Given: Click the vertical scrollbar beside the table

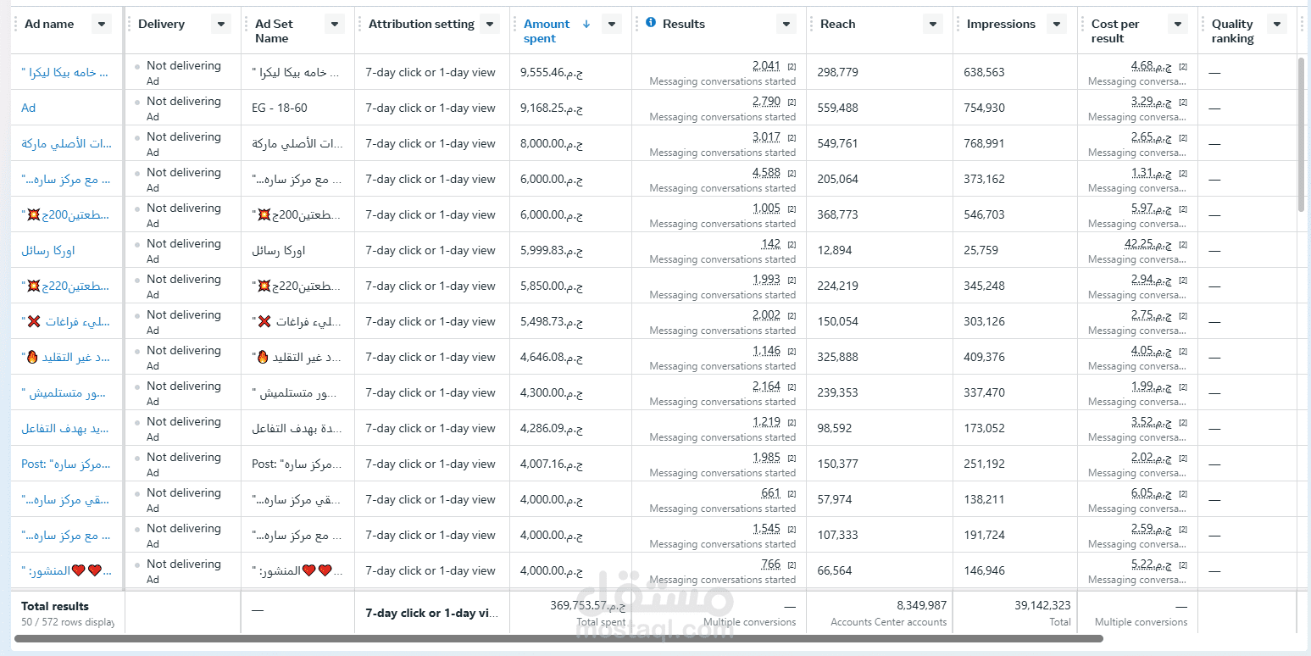Looking at the screenshot, I should coord(1302,135).
